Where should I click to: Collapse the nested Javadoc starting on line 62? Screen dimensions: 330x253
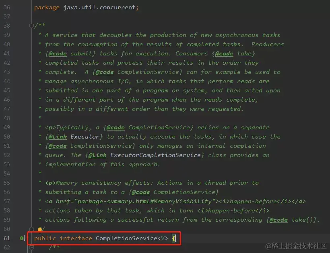(x=31, y=247)
